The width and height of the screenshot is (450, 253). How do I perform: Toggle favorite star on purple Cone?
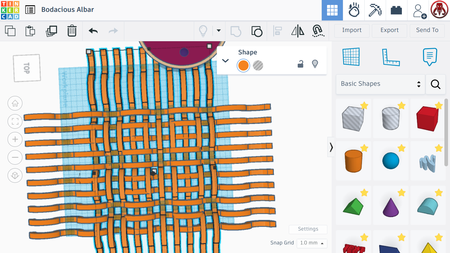pos(401,193)
